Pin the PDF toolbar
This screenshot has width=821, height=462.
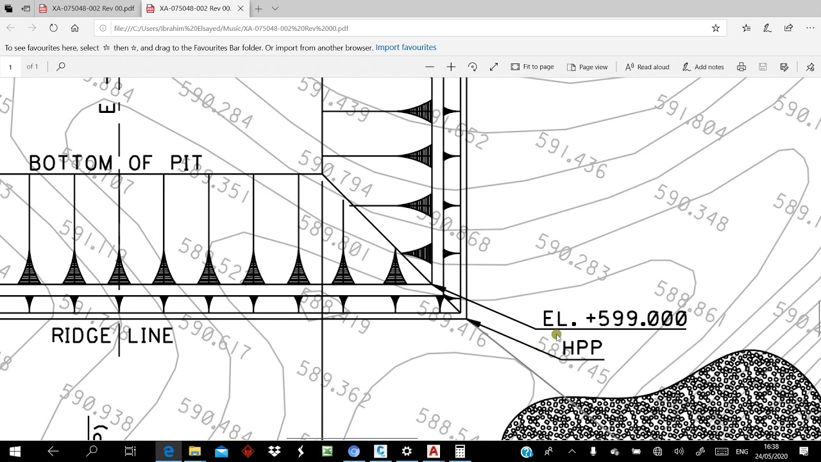point(810,67)
